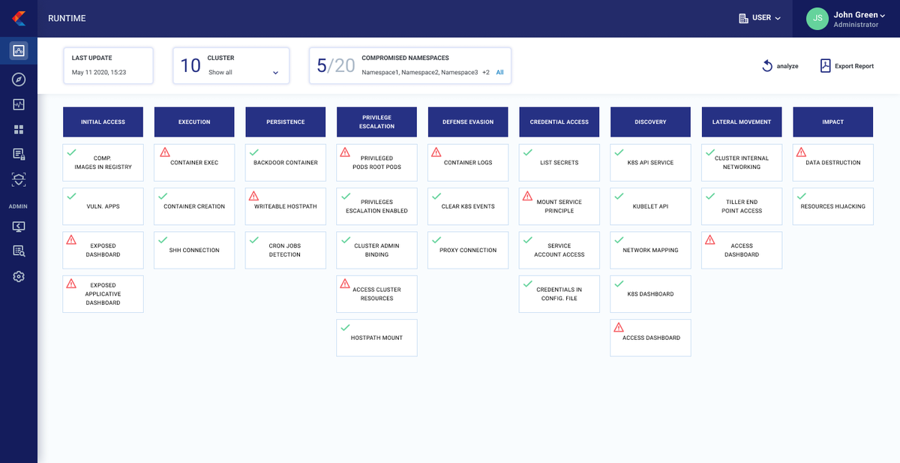Open the activity monitor sidebar icon
The image size is (900, 463).
pyautogui.click(x=19, y=104)
